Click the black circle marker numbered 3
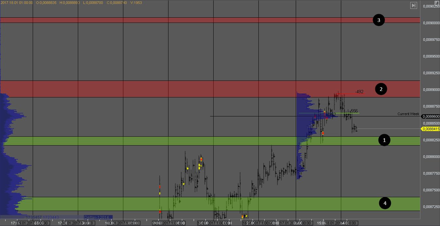 click(379, 20)
